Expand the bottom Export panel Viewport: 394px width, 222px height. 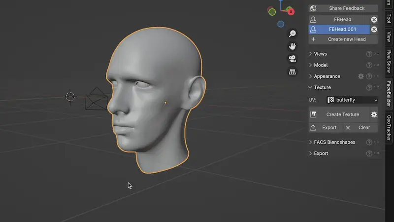click(x=310, y=153)
